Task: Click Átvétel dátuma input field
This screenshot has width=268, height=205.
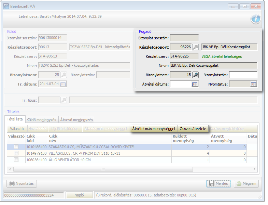Action: (181, 84)
